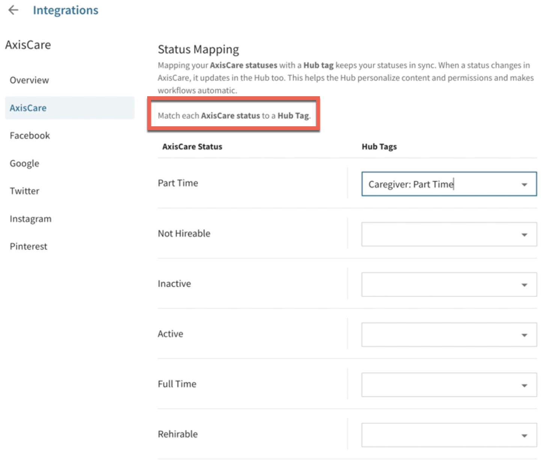The image size is (546, 463).
Task: Open the Facebook integration
Action: click(x=30, y=135)
